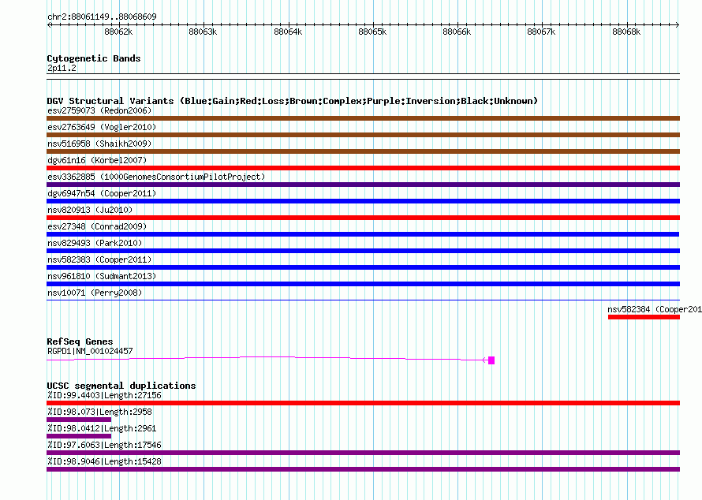This screenshot has height=500, width=702.
Task: Open the esv2763649 (Vogler2010) label
Action: [102, 127]
